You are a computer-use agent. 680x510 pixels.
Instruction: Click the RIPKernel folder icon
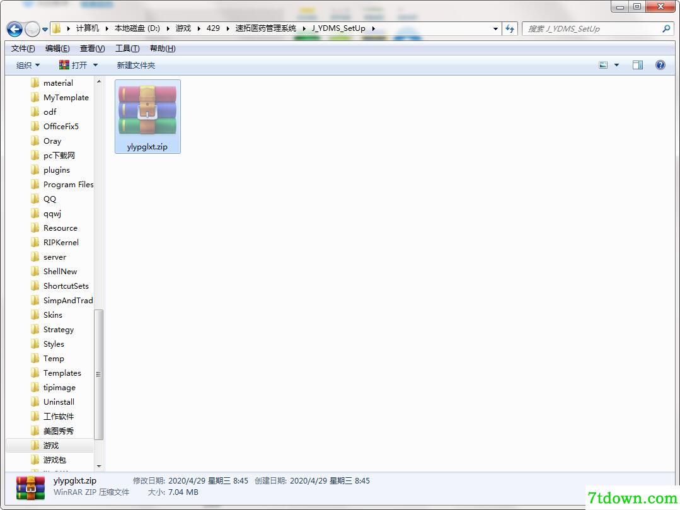point(35,242)
